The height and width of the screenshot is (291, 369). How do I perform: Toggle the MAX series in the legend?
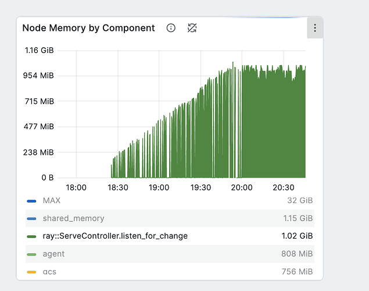tap(51, 201)
